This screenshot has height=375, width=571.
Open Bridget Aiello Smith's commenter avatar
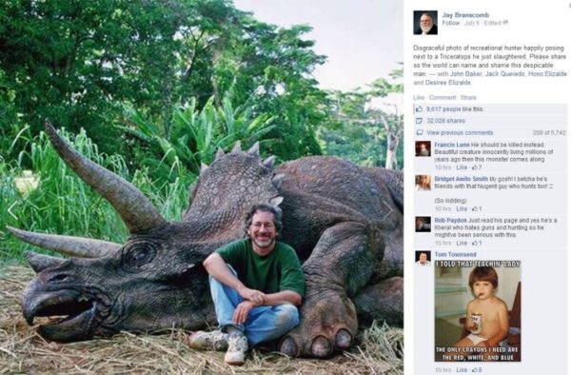coord(423,183)
